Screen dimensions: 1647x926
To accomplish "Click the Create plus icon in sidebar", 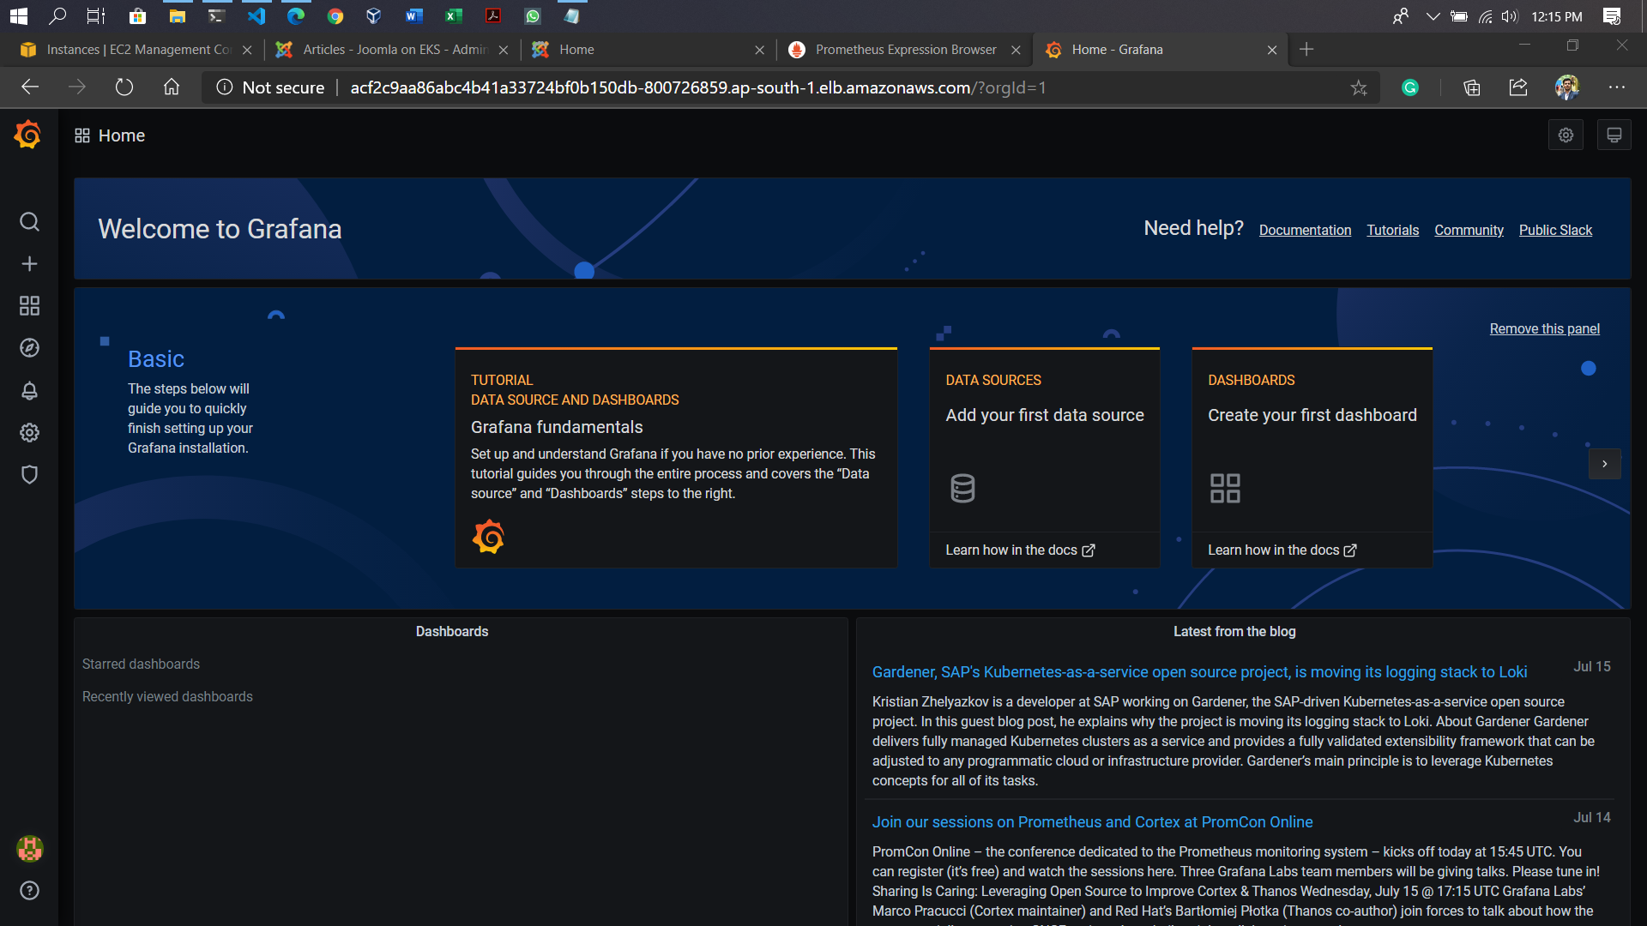I will point(29,264).
